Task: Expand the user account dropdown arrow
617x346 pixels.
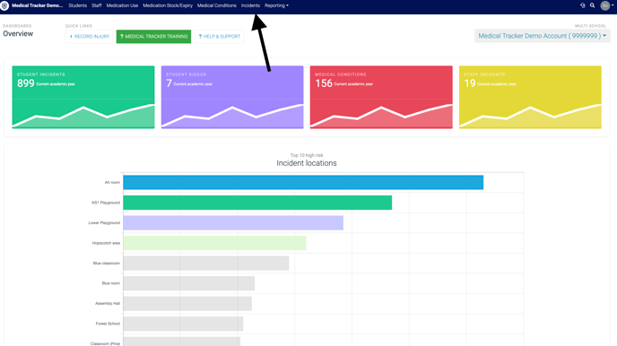Action: click(x=613, y=5)
